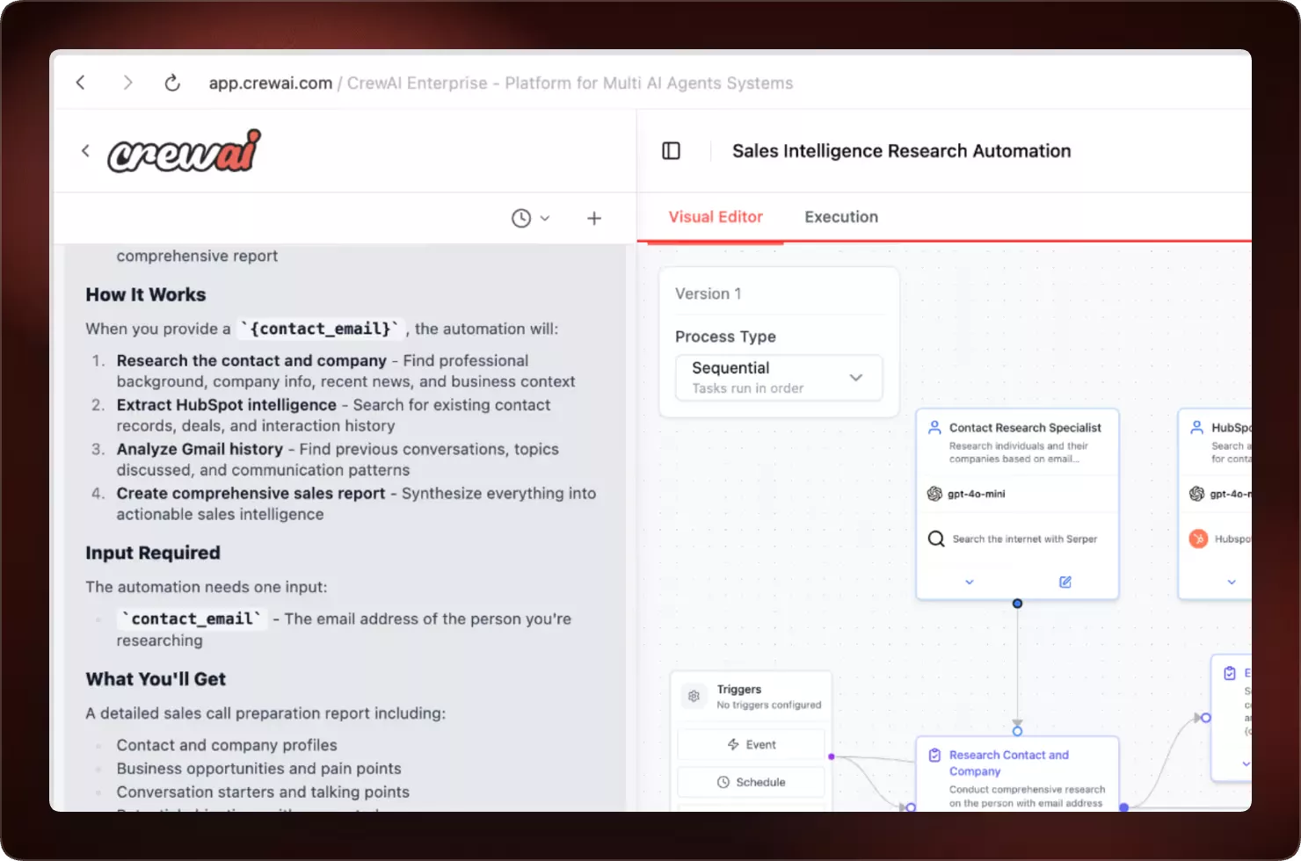1301x861 pixels.
Task: Click the app.crewai.com address bar
Action: 501,83
